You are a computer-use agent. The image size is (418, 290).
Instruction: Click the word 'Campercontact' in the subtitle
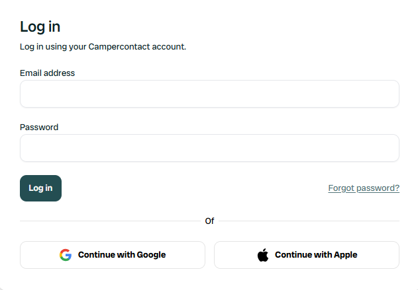pos(123,47)
